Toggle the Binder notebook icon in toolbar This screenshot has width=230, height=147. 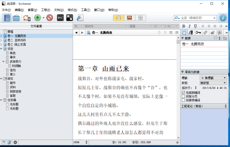[x=7, y=18]
